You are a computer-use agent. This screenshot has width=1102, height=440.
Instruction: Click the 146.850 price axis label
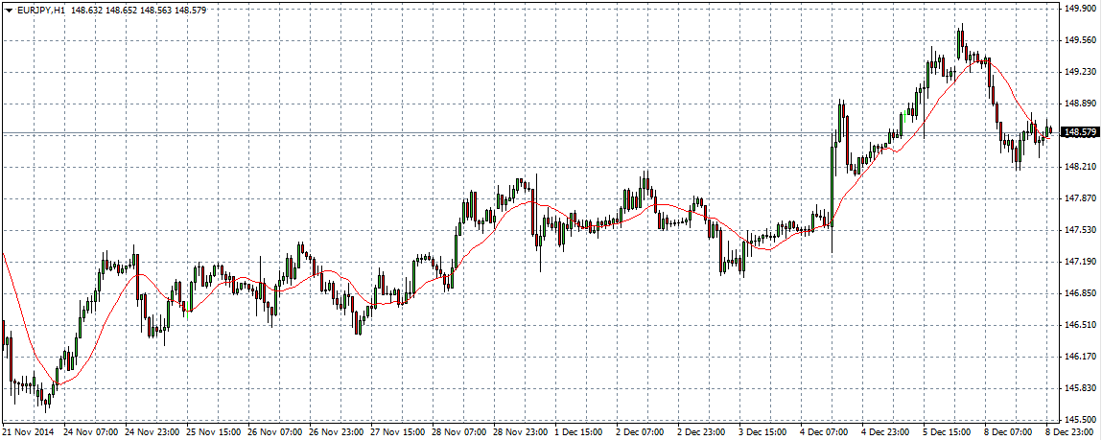click(x=1079, y=293)
